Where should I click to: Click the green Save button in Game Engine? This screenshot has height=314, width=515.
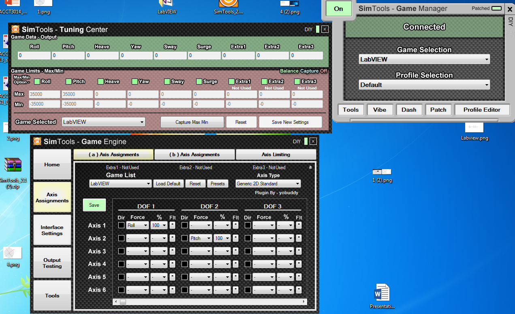tap(94, 205)
